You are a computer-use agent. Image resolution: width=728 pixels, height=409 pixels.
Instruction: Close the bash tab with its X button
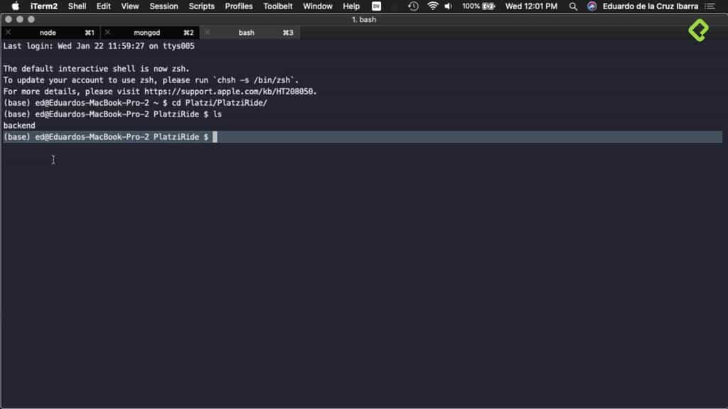207,32
